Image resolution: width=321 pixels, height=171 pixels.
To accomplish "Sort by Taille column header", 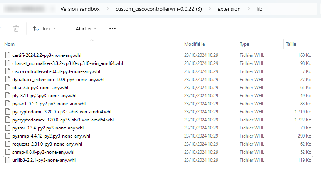I will [x=291, y=44].
